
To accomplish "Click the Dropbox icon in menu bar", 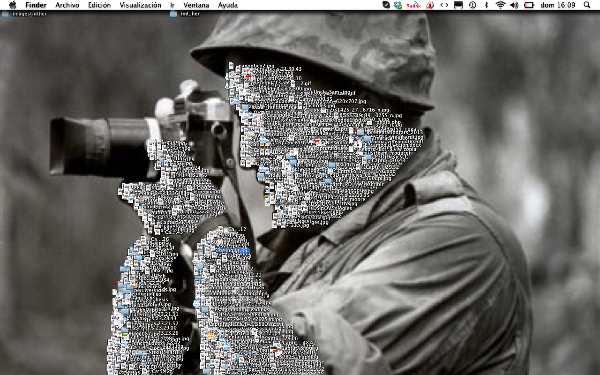I will 398,5.
